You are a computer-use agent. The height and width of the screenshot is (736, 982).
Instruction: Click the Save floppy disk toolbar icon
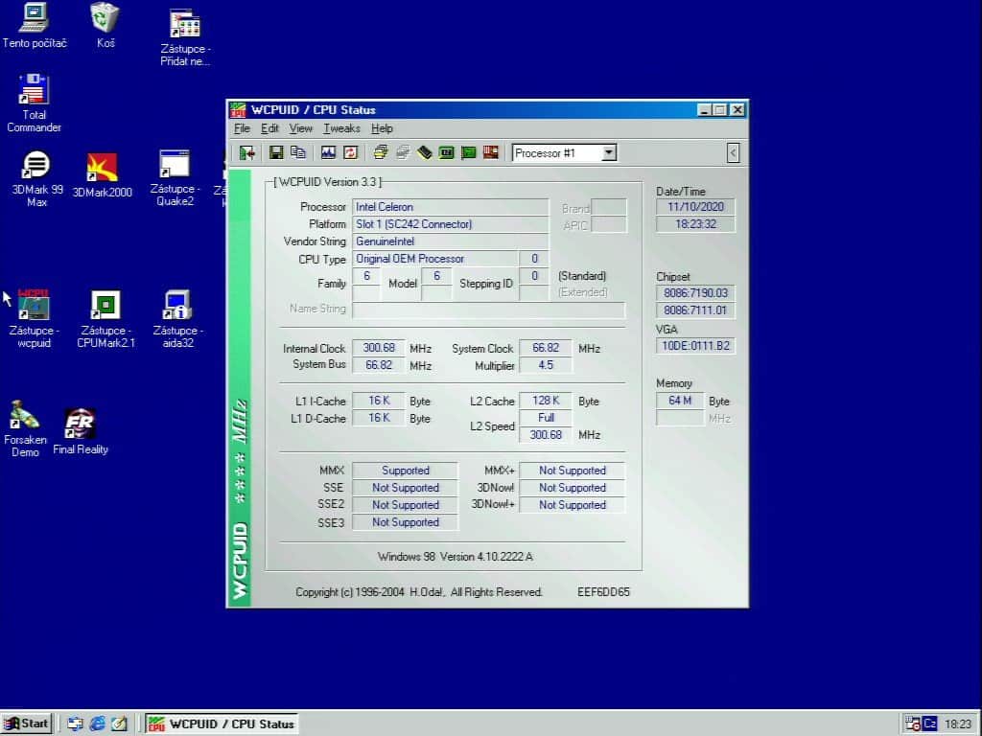click(276, 152)
